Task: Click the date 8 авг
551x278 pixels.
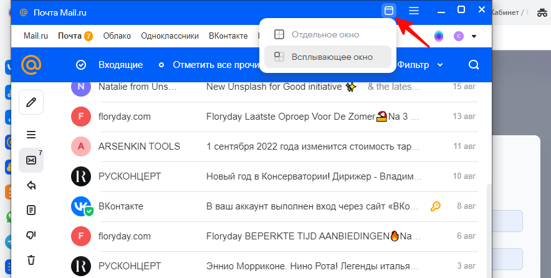Action: coord(466,206)
